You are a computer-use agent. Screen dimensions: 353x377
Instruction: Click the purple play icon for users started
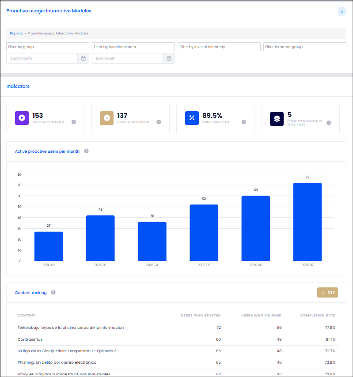pyautogui.click(x=22, y=118)
